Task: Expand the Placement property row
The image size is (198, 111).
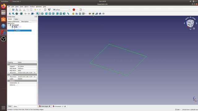Action: pos(8,77)
